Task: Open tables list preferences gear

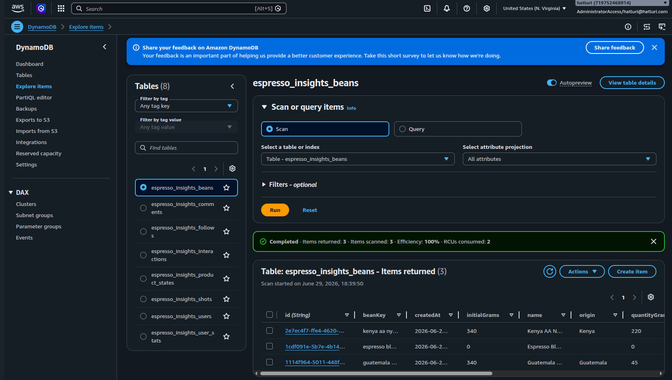Action: point(232,168)
